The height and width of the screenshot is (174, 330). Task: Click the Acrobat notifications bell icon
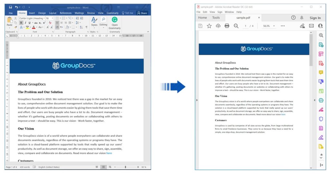coord(302,18)
